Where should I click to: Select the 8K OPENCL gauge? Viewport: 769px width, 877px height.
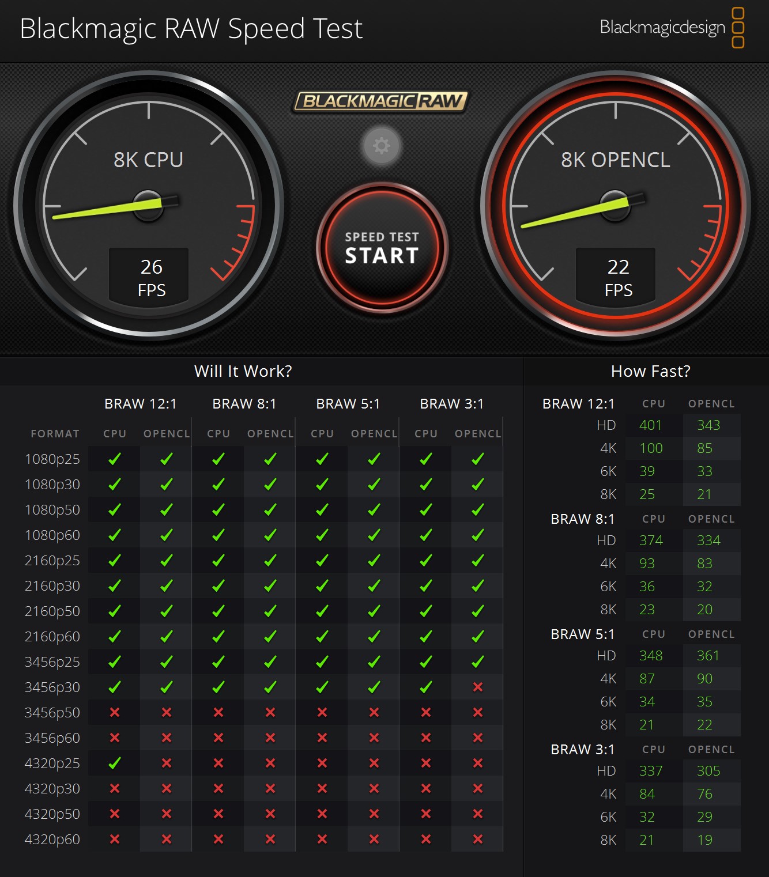click(x=615, y=205)
